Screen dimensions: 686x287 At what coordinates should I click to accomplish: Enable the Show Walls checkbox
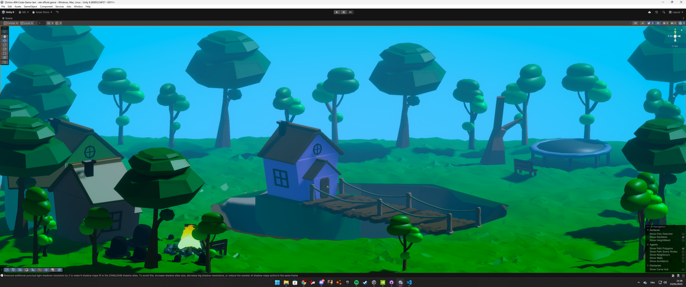683,258
